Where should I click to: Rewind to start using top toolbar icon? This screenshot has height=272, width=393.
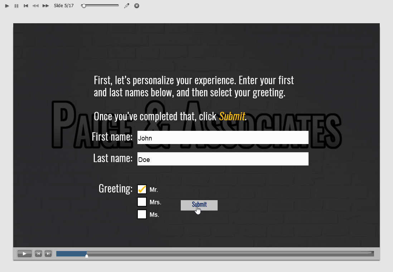26,6
